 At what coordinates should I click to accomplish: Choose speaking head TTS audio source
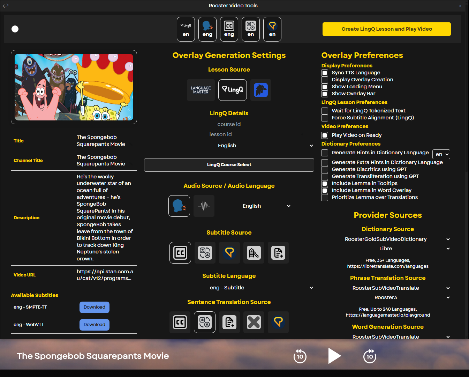click(179, 206)
